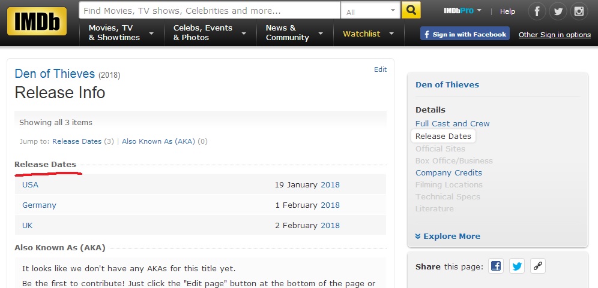Expand the Explore More section
598x288 pixels.
pos(448,236)
